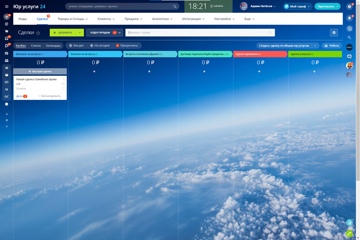Image resolution: width=360 pixels, height=240 pixels.
Task: Open the shopping cart sidebar icon
Action: point(7,31)
